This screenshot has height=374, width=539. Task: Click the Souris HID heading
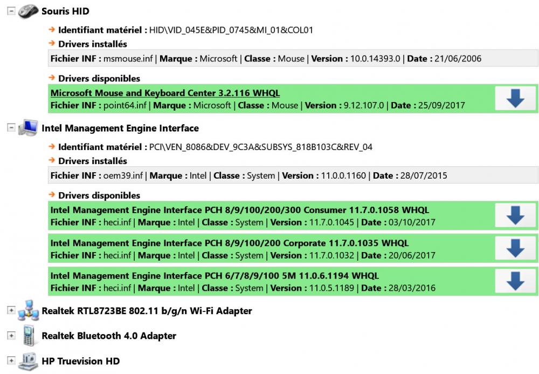pyautogui.click(x=65, y=11)
